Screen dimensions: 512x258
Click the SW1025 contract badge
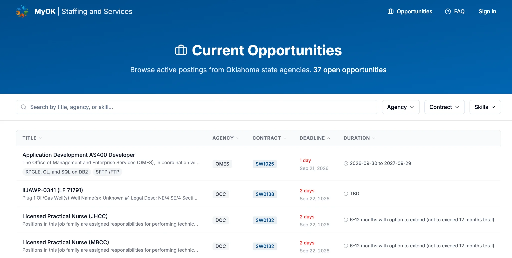(265, 164)
